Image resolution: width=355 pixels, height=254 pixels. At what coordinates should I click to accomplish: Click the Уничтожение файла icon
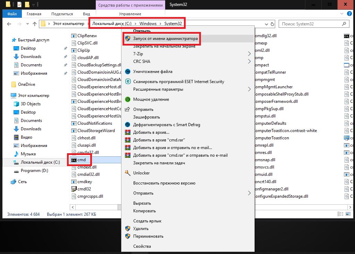128,72
